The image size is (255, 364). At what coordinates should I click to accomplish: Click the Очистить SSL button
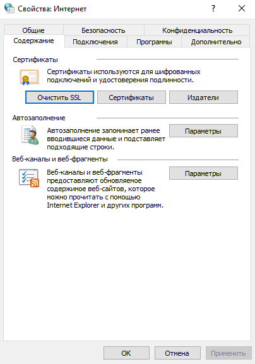[x=59, y=97]
